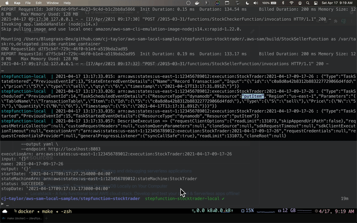Click StockSellerFunction POST invocation line

coord(165,64)
